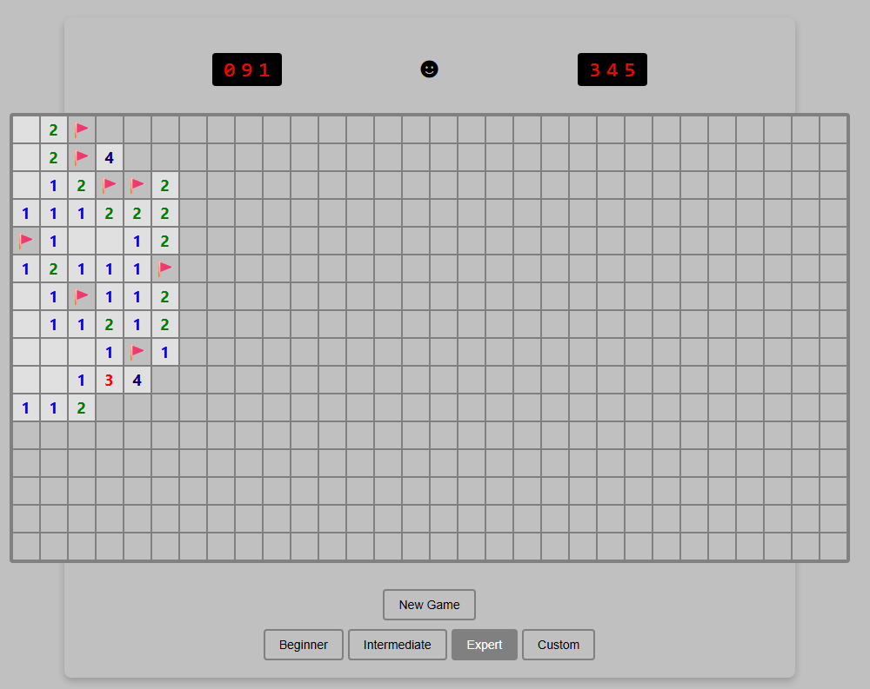The height and width of the screenshot is (689, 870).
Task: Click the smiley face reset icon
Action: 429,70
